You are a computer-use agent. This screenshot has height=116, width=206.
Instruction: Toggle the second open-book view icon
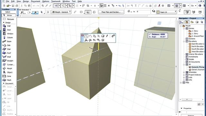pos(193,12)
